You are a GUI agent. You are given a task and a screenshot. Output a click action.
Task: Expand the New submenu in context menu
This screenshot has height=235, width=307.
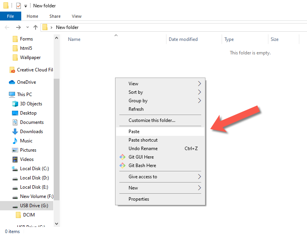pyautogui.click(x=199, y=188)
